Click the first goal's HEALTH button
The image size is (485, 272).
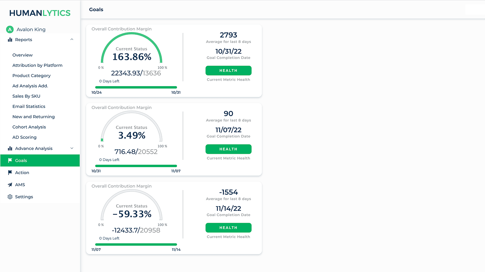[x=228, y=70]
